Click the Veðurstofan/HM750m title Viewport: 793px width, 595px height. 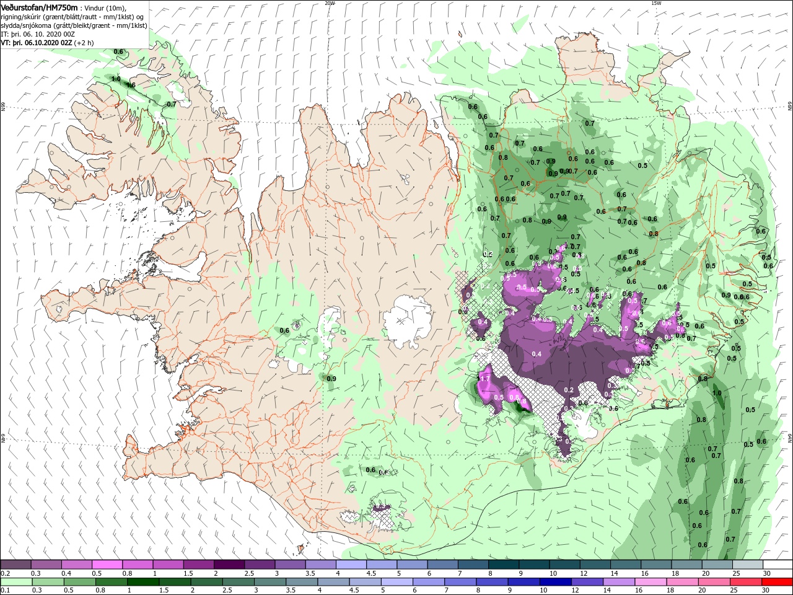[x=38, y=7]
